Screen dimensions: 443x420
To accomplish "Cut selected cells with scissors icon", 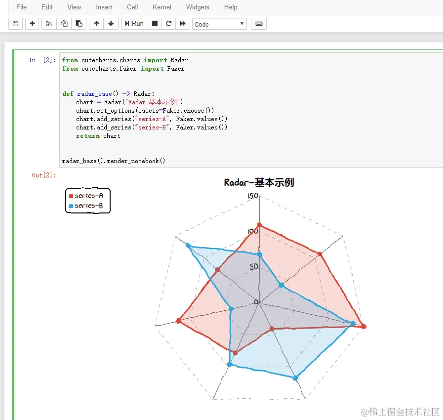I will click(49, 23).
